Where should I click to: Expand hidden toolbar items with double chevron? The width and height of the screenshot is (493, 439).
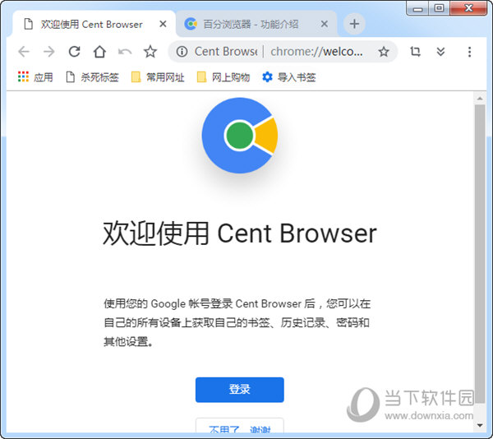tap(440, 52)
